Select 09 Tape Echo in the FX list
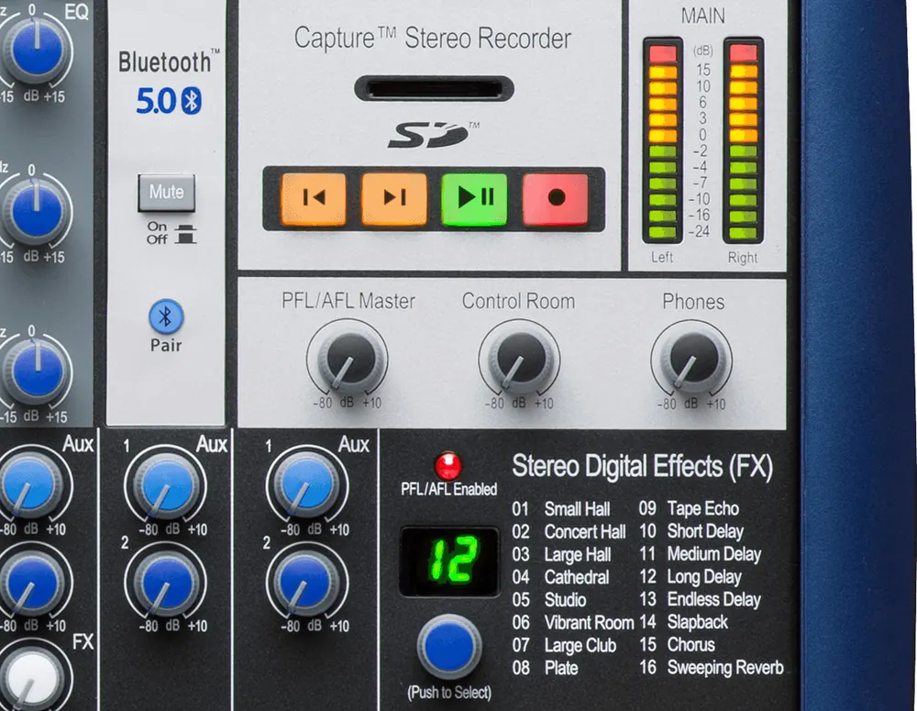Image resolution: width=917 pixels, height=711 pixels. 689,508
